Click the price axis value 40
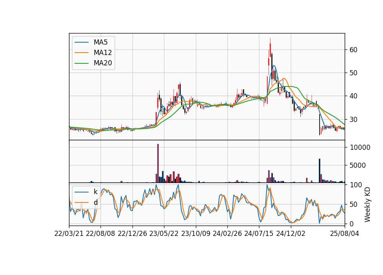383x275 pixels. (x=353, y=96)
